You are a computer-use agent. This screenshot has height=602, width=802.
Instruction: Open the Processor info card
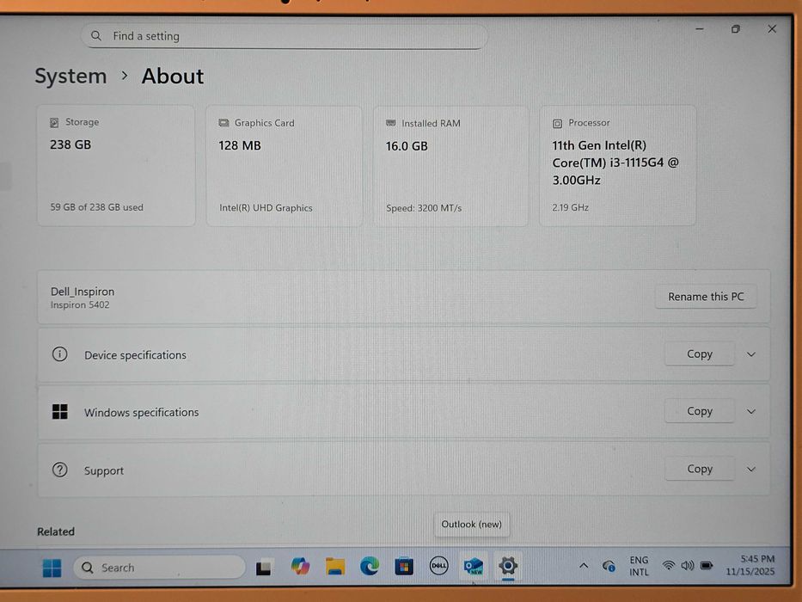pyautogui.click(x=617, y=165)
